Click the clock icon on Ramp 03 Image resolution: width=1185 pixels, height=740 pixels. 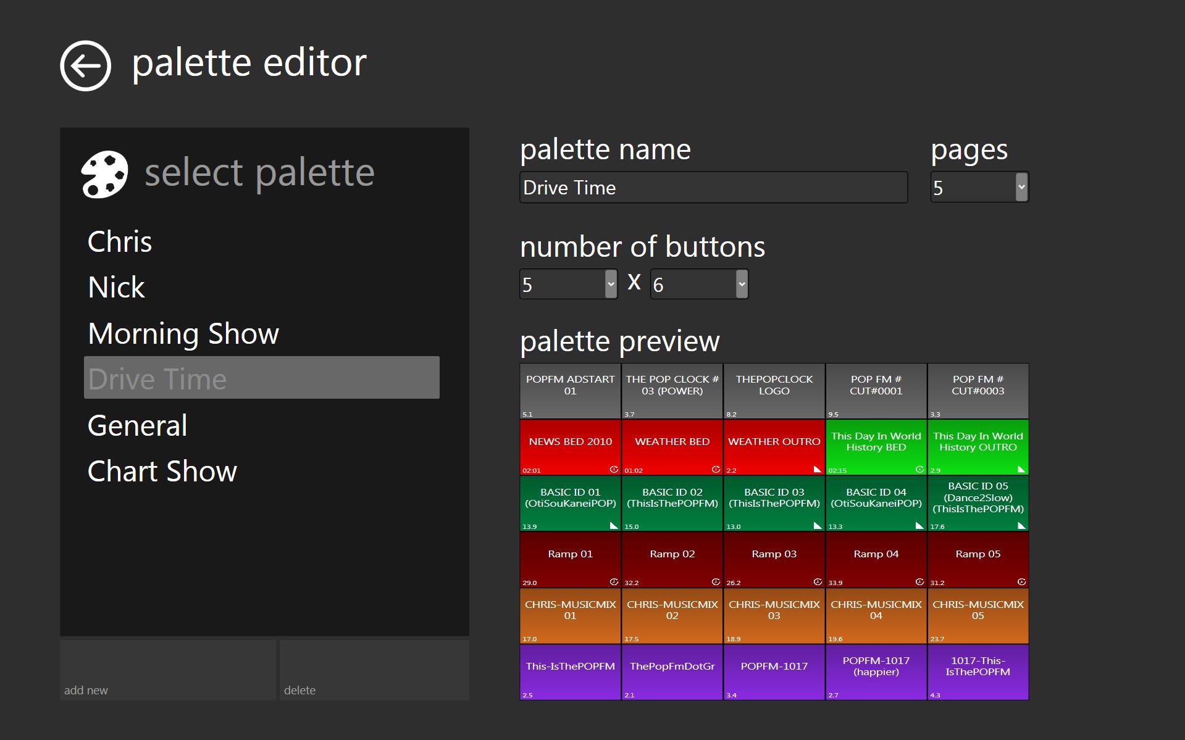(x=818, y=581)
